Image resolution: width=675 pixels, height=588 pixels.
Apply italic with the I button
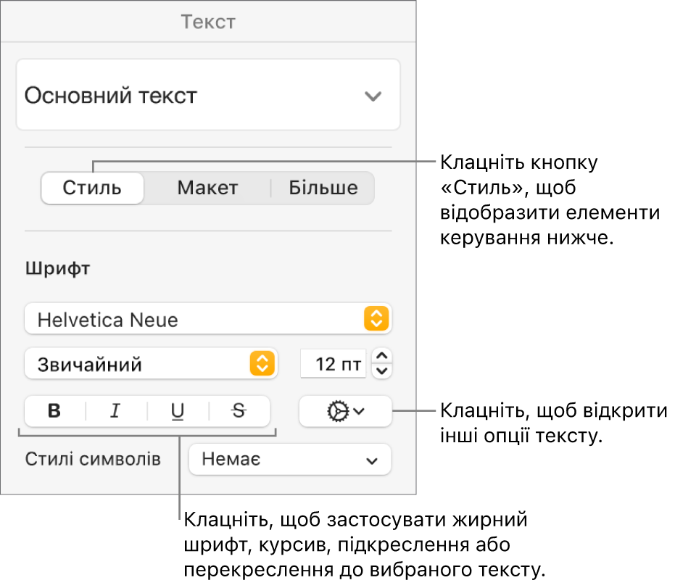tap(115, 411)
